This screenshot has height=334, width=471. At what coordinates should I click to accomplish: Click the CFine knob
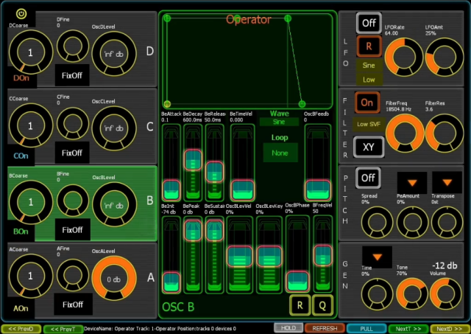tap(73, 123)
